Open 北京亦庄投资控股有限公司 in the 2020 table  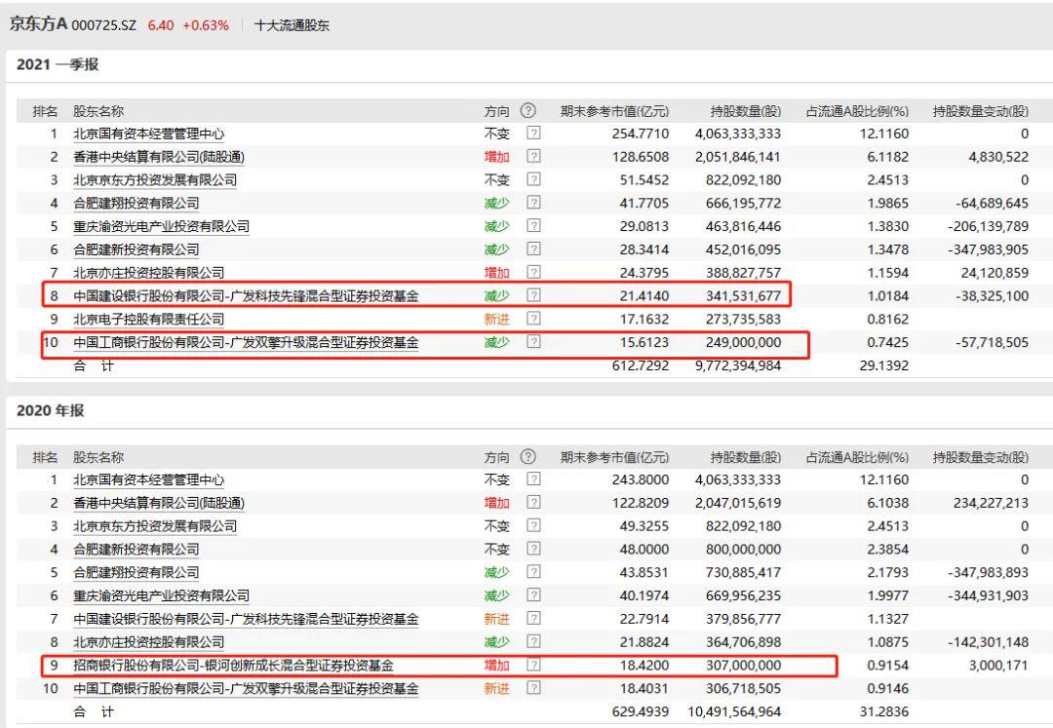point(148,642)
